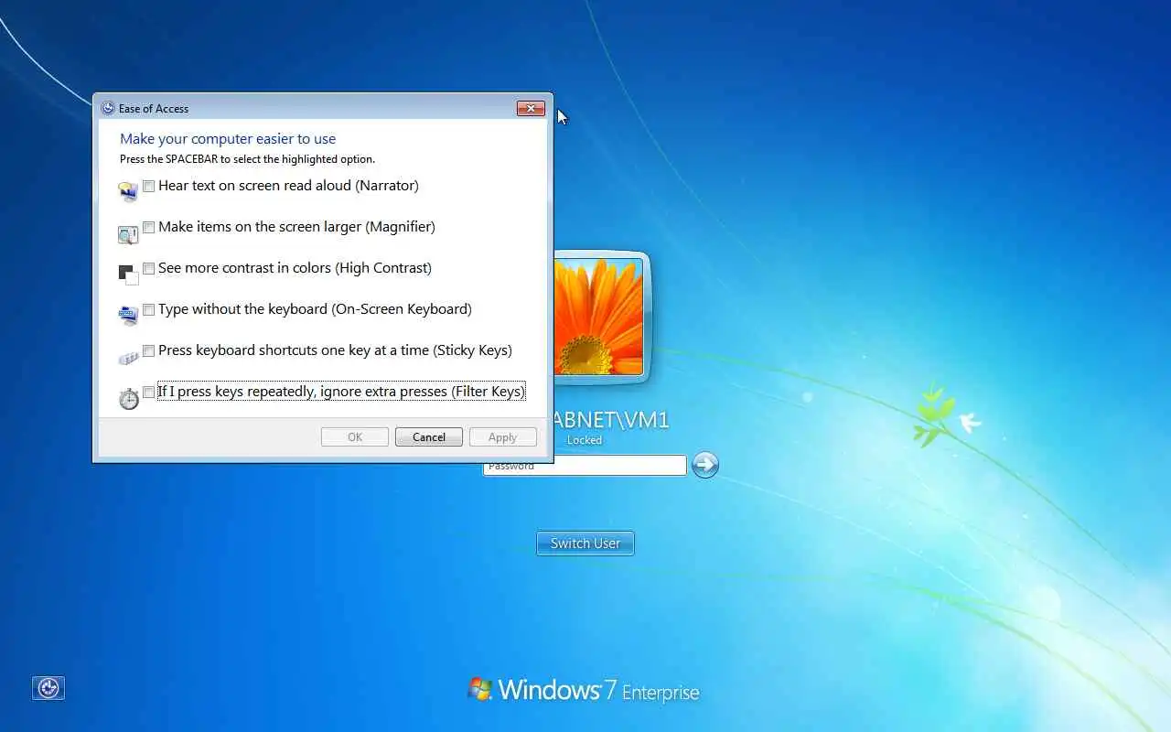Click the Filter Keys stopwatch icon
The image size is (1171, 732).
coord(129,398)
